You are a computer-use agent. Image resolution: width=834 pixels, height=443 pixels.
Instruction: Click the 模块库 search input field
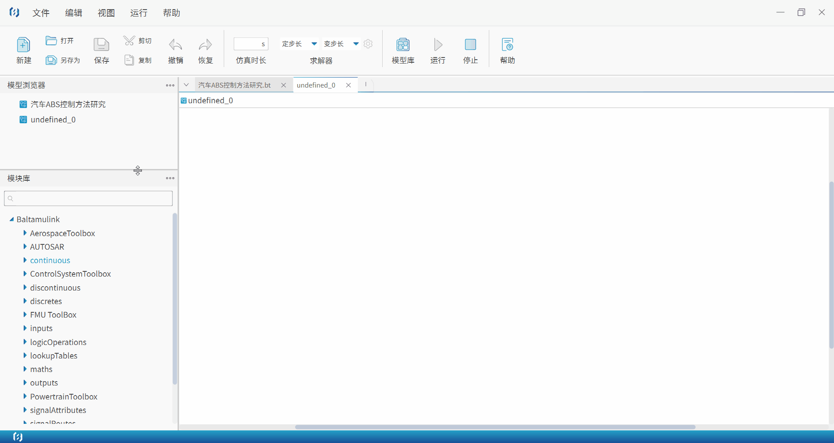pos(88,199)
